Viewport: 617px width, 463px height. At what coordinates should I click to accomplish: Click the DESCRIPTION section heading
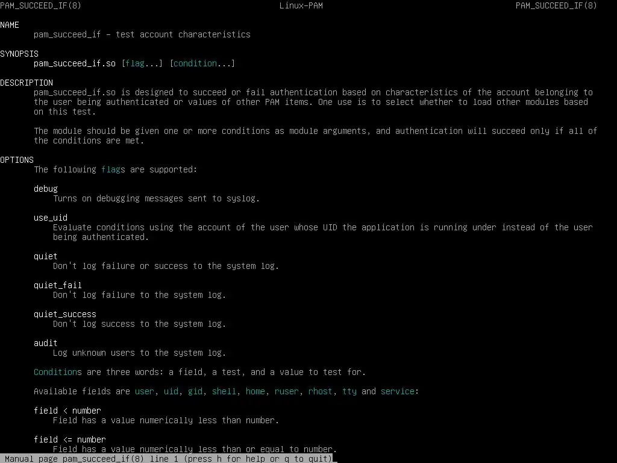click(x=27, y=83)
